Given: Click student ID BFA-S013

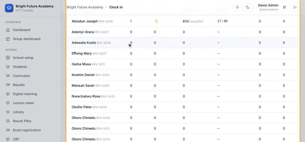Looking at the screenshot, I should [x=103, y=129].
